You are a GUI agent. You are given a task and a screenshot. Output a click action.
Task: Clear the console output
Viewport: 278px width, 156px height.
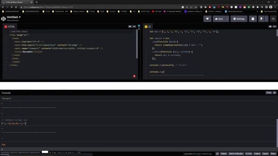268,92
